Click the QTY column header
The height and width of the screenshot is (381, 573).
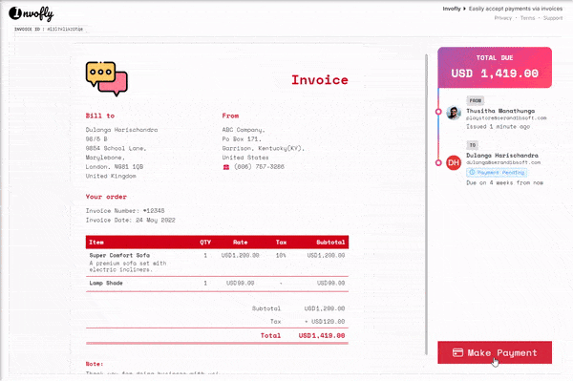tap(205, 243)
